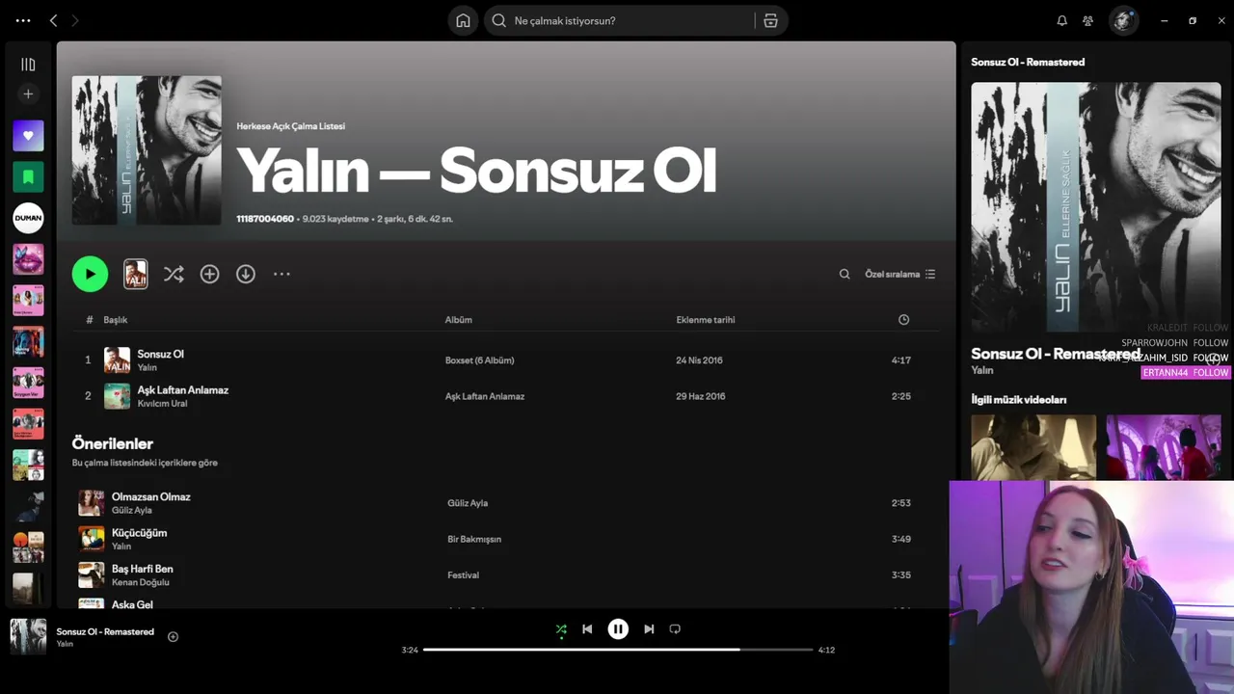Open the Browse icon beside search field
This screenshot has height=694, width=1234.
click(770, 20)
